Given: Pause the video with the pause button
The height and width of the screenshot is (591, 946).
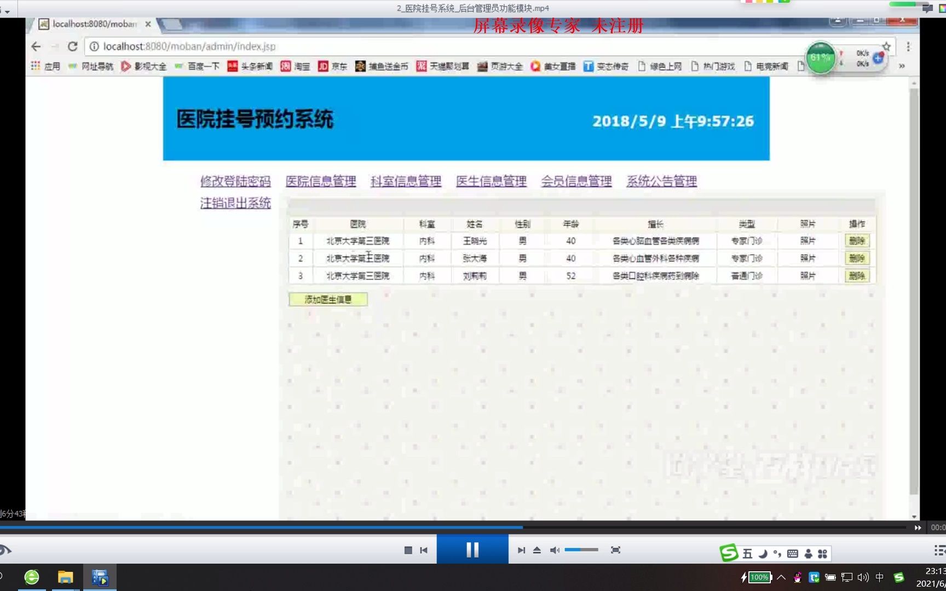Looking at the screenshot, I should point(472,549).
